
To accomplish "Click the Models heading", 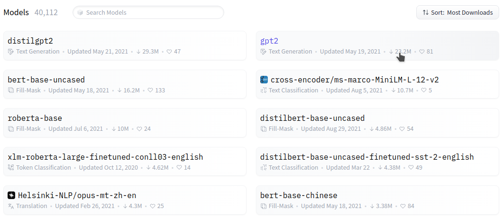I will [x=16, y=12].
